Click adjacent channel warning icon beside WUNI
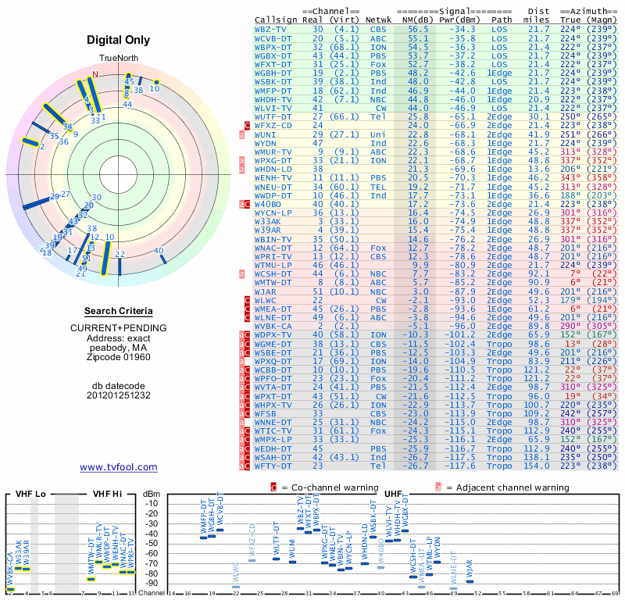 (241, 134)
